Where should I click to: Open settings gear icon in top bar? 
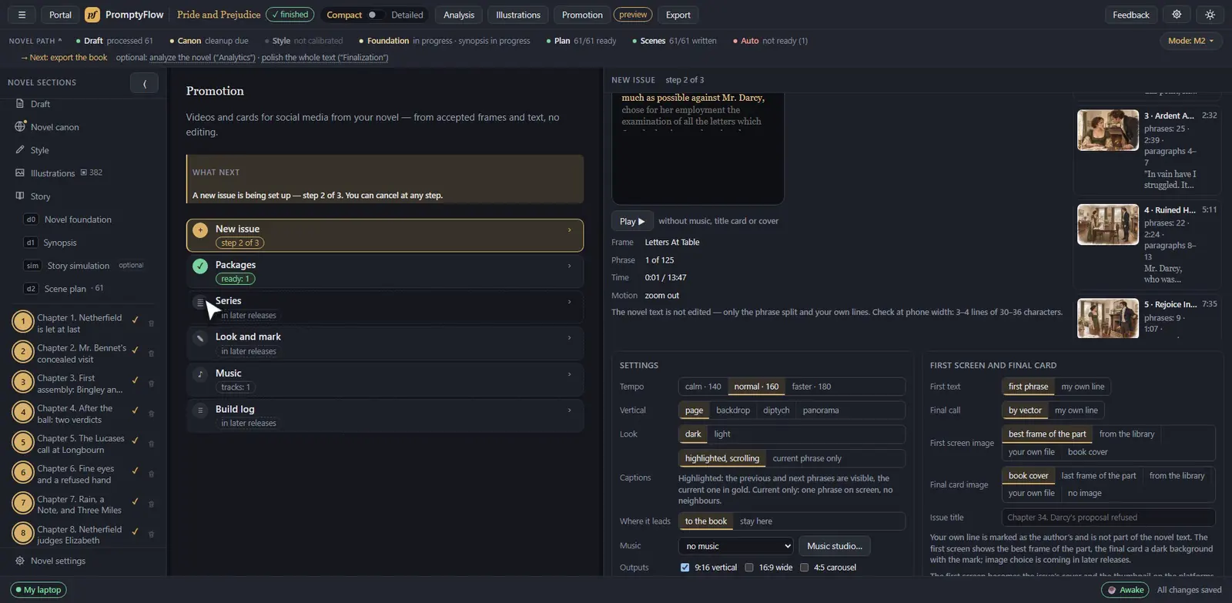[x=1177, y=15]
